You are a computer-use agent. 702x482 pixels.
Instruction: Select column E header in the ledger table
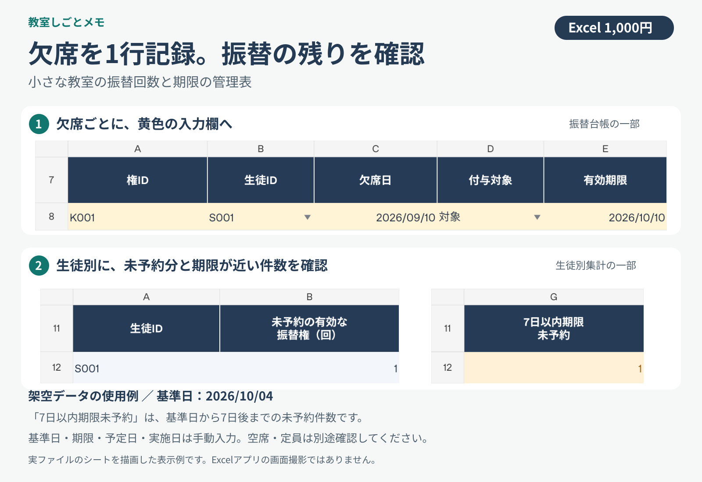(x=605, y=149)
